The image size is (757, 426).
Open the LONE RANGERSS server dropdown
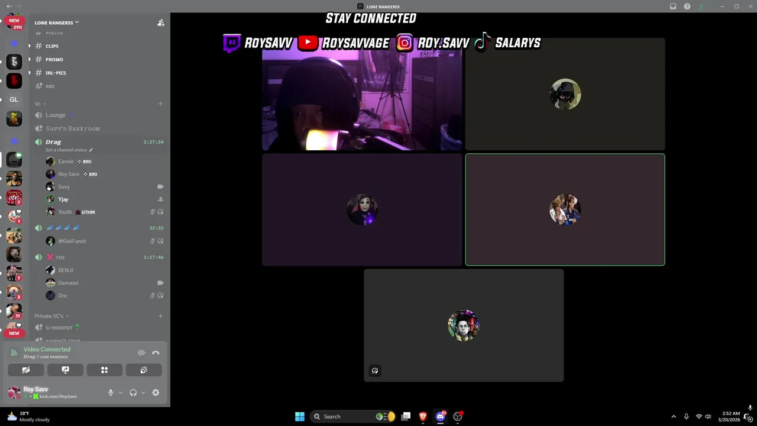[x=57, y=22]
